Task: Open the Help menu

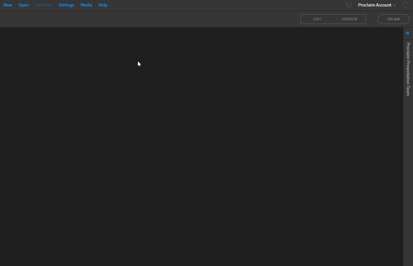Action: point(103,5)
